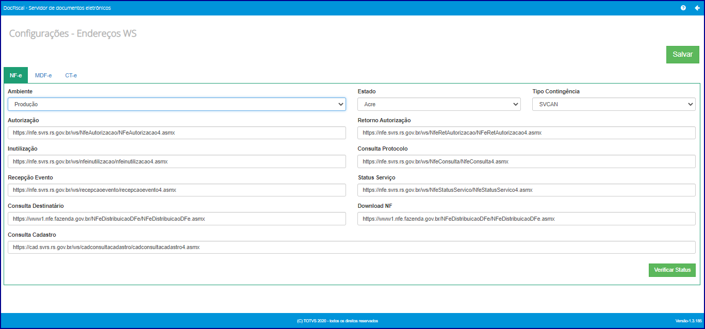Focus the Consulta Cadastro URL field

point(352,247)
